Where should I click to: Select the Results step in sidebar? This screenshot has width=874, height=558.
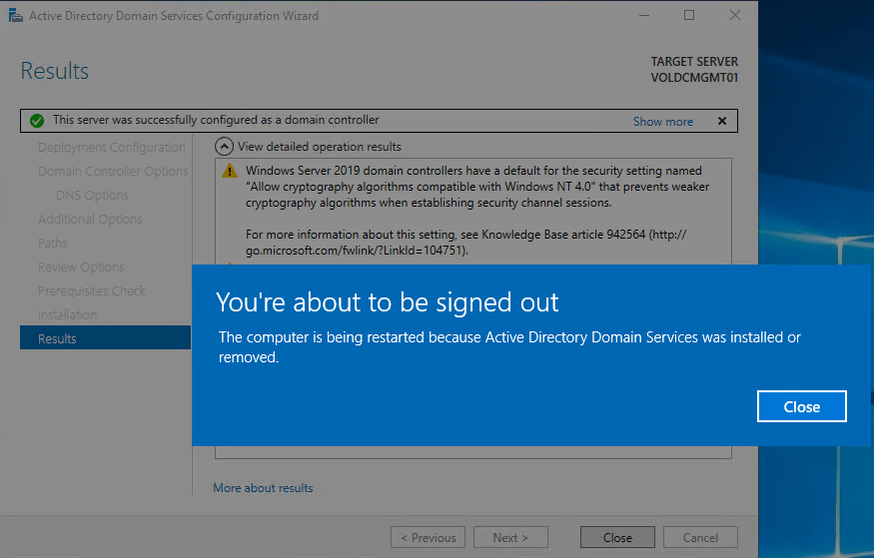pyautogui.click(x=57, y=338)
